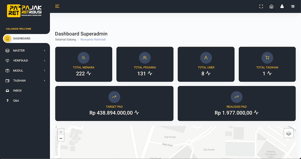Click the Realisasi PAD trend icon

tap(237, 97)
